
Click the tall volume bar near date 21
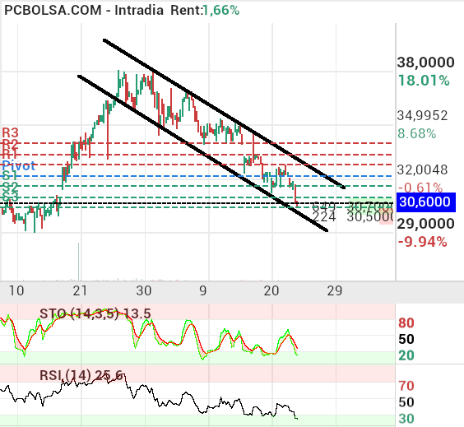pyautogui.click(x=78, y=262)
